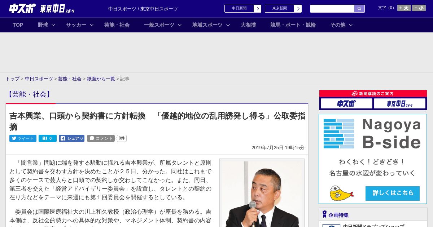The image size is (433, 227).
Task: Open the サッカー menu item
Action: tap(76, 25)
